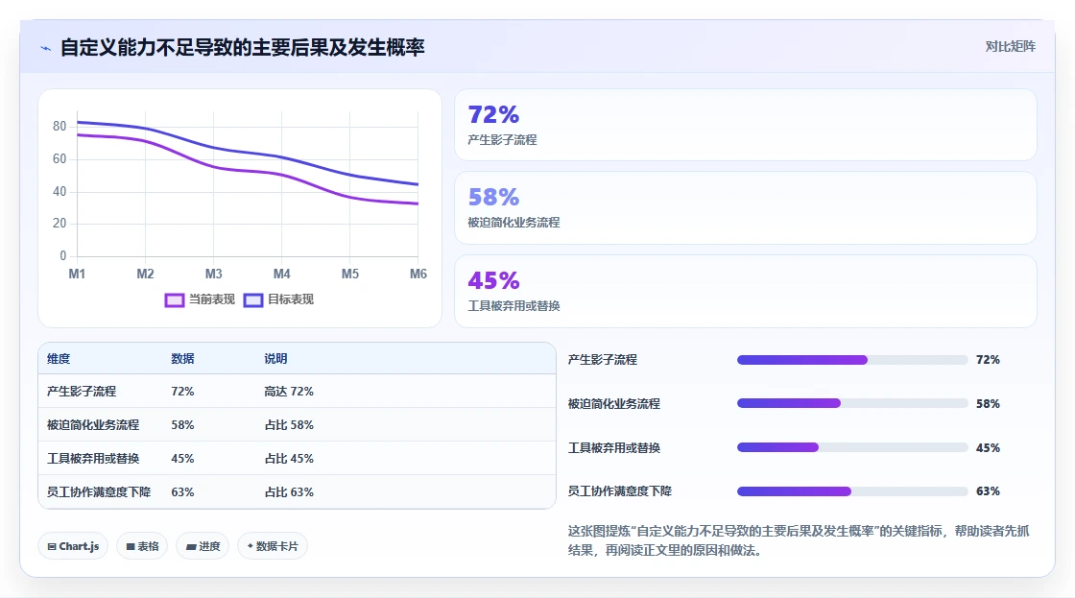Click the title 自定义能力不足导致的主要后果及发生概率
This screenshot has width=1075, height=598.
click(243, 47)
